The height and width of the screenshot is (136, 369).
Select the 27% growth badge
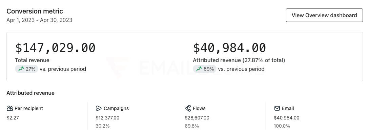(26, 69)
